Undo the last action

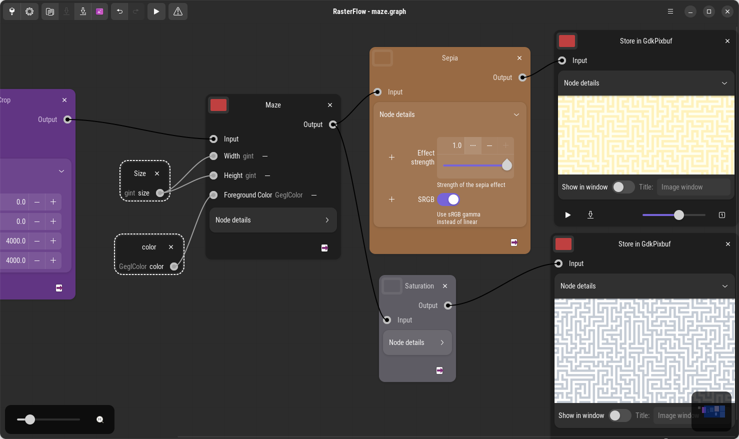pos(119,11)
